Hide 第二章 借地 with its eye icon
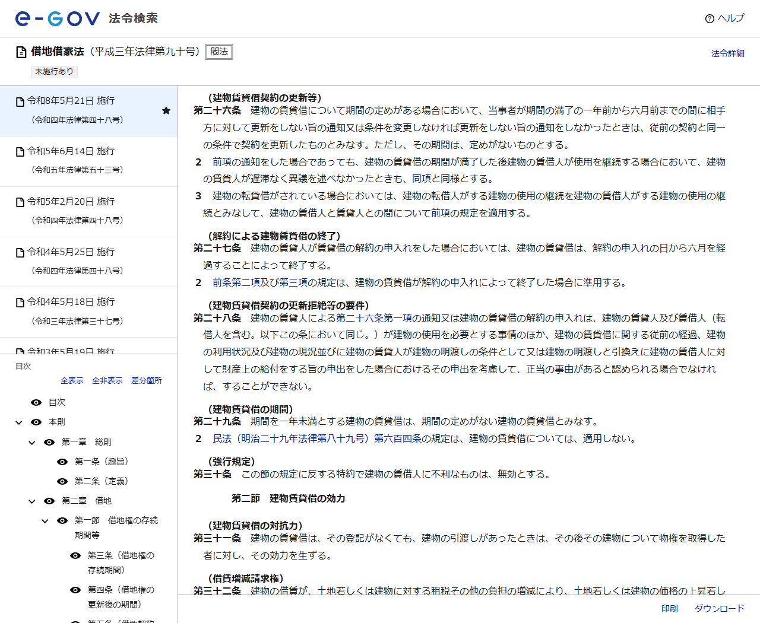The height and width of the screenshot is (623, 760). [x=49, y=501]
